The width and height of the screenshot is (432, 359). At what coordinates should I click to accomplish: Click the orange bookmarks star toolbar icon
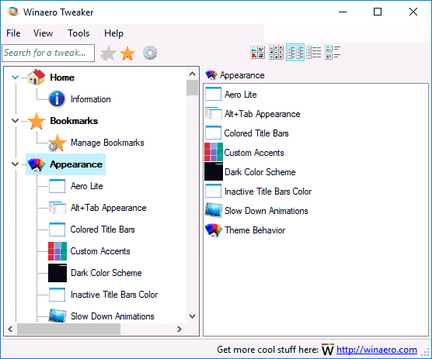point(127,53)
